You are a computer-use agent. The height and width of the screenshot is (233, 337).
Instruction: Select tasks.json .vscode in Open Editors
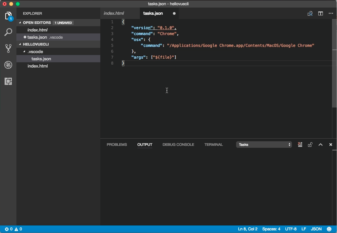click(58, 37)
